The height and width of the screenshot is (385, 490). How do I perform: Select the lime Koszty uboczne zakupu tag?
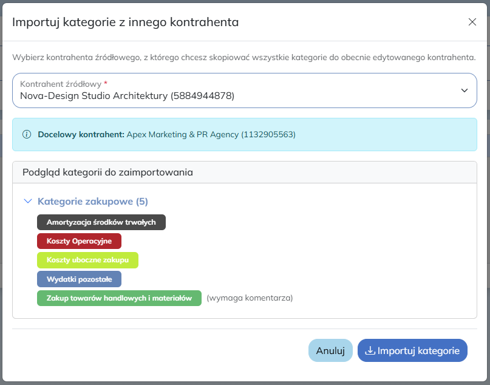coord(87,260)
